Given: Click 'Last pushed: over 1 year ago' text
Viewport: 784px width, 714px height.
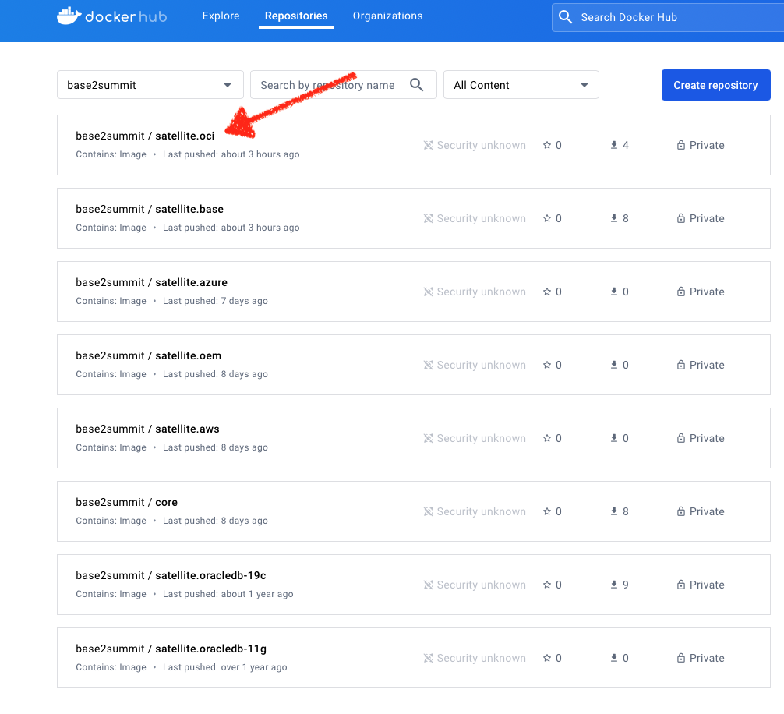Looking at the screenshot, I should (225, 667).
